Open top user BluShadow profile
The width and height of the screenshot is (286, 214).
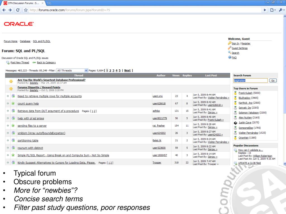click(x=244, y=98)
